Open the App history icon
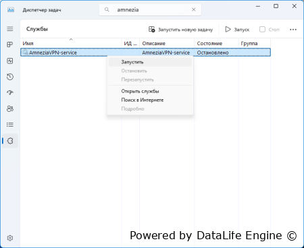Viewport: 304px width, 248px height. point(10,77)
